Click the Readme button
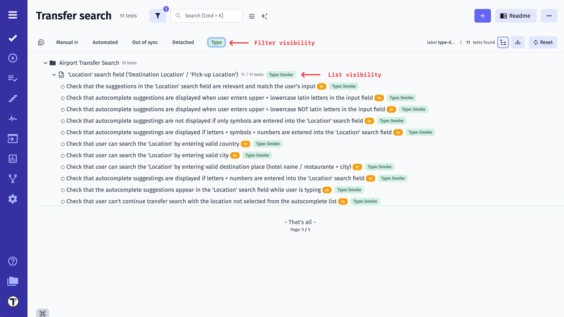Image resolution: width=564 pixels, height=317 pixels. click(x=516, y=16)
